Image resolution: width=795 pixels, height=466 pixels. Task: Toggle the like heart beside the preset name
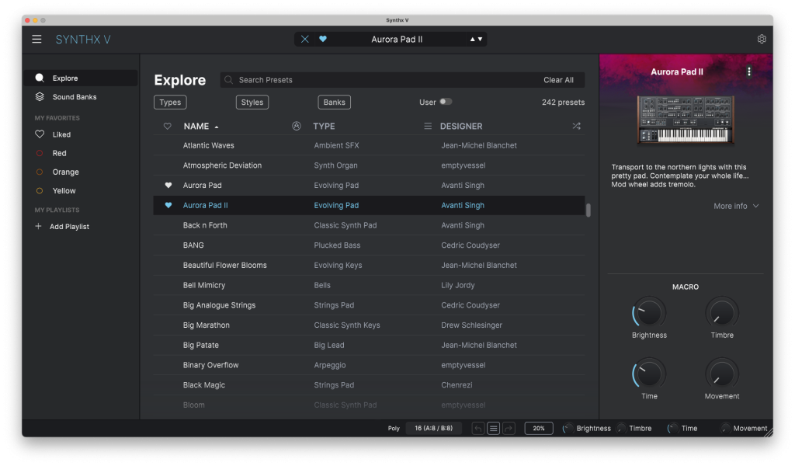coord(323,39)
